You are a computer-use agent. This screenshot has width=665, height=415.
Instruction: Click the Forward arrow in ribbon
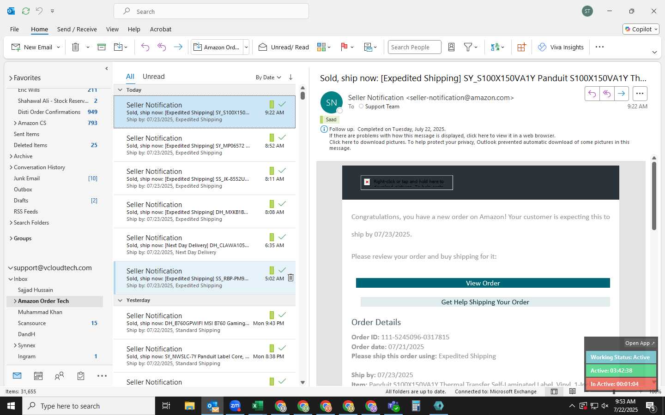[178, 47]
